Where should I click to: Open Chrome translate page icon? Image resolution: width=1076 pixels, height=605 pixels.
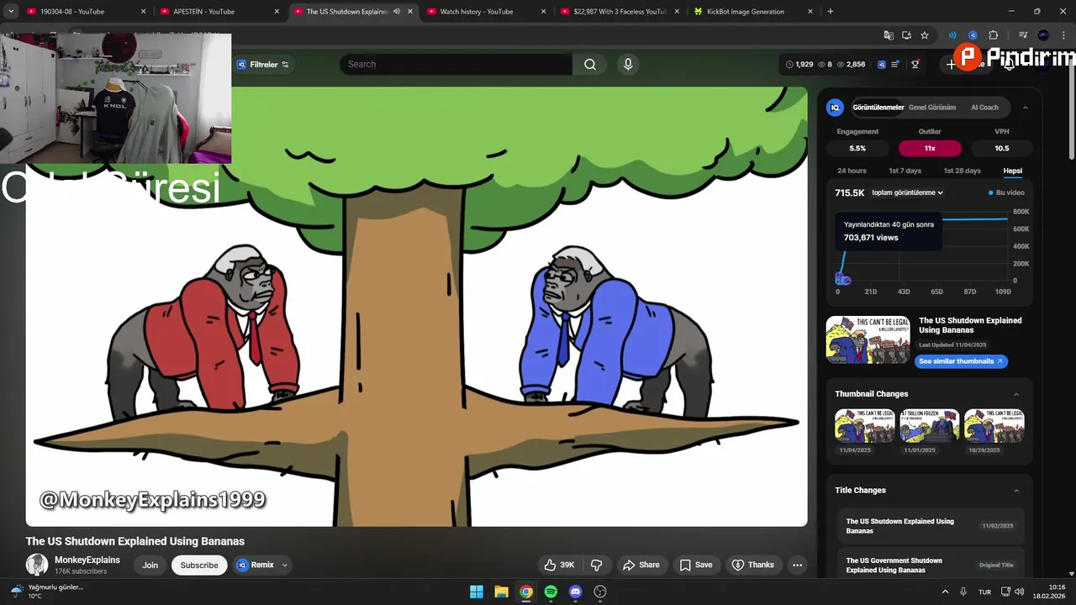click(889, 35)
